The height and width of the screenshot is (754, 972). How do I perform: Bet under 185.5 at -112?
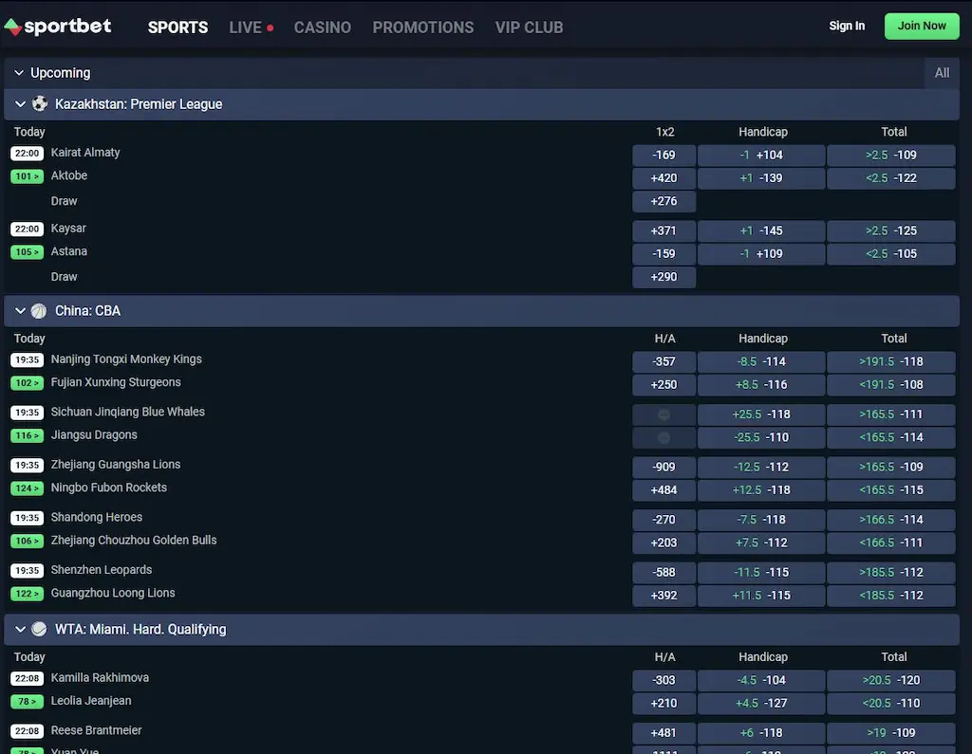890,596
